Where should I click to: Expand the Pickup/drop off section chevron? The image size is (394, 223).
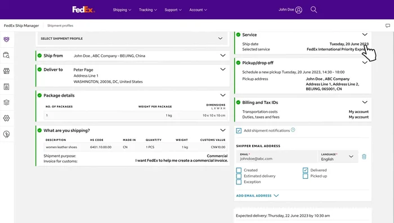[x=365, y=62]
